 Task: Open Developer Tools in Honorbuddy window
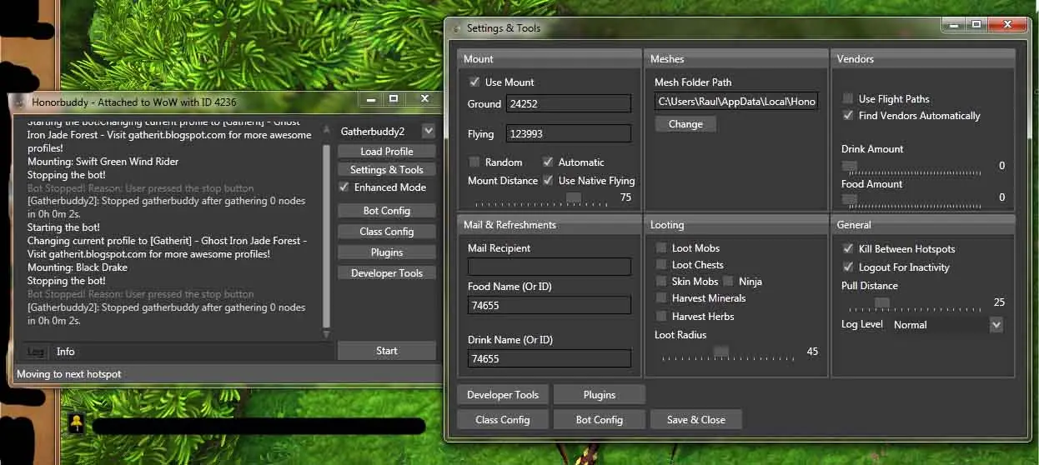(387, 272)
